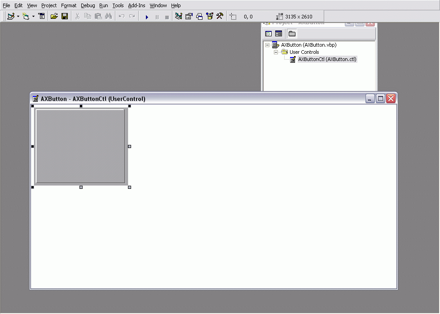Click the Open Project toolbar icon

point(54,16)
